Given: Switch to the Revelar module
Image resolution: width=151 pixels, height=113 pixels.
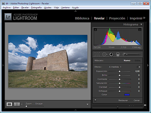Looking at the screenshot, I should coord(99,18).
